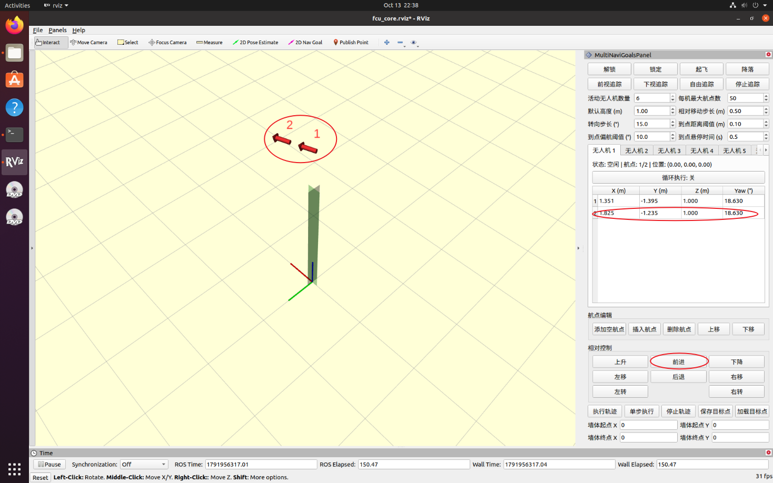Open the Terminal from the dock

point(15,135)
